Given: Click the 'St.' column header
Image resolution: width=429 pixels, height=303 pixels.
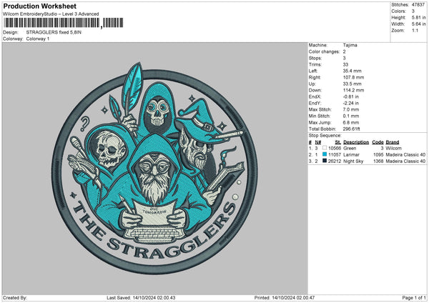Looking at the screenshot, I should [338, 142].
